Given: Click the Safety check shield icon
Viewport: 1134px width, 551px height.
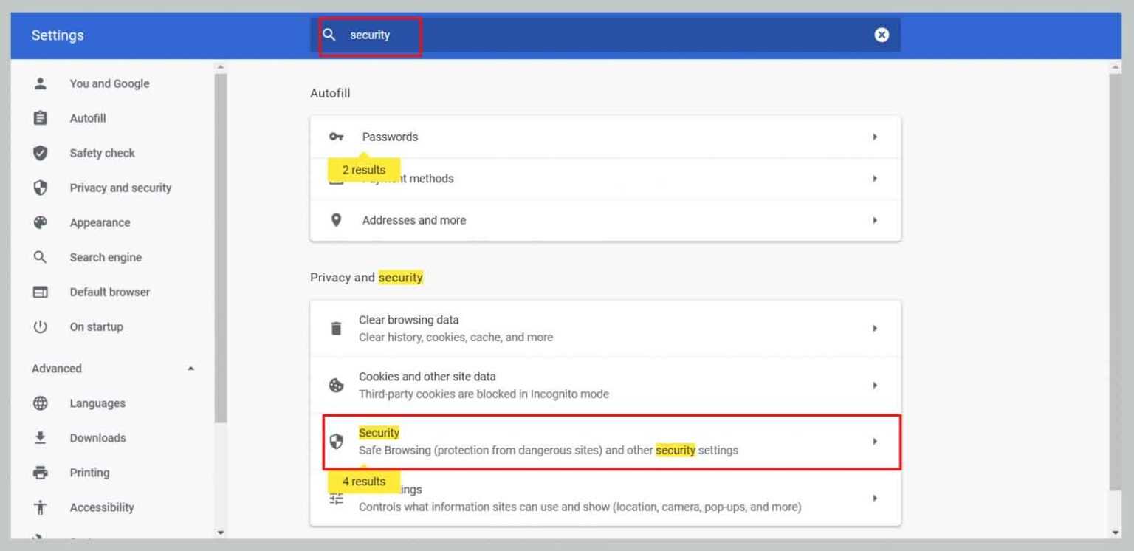Looking at the screenshot, I should tap(40, 153).
